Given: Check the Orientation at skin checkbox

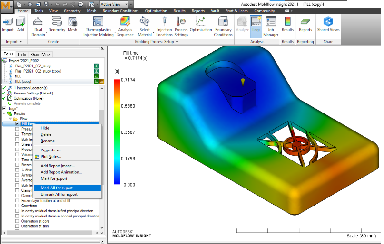Looking at the screenshot, I should point(17,226).
